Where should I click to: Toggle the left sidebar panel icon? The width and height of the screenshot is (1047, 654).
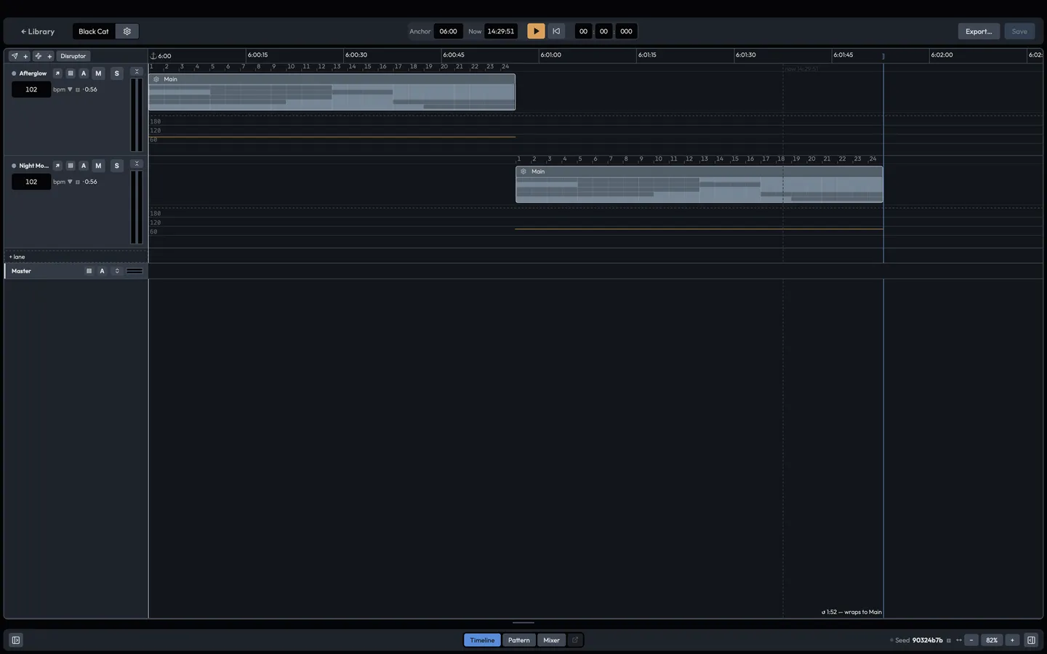16,640
